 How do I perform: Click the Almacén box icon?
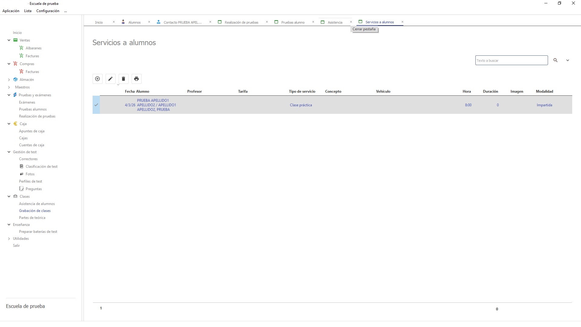[x=15, y=80]
